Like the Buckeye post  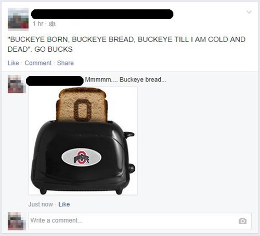tap(13, 63)
